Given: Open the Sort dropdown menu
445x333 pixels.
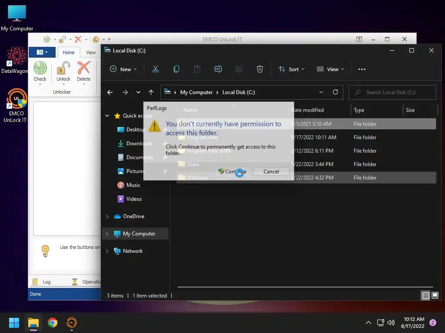Looking at the screenshot, I should click(x=292, y=69).
